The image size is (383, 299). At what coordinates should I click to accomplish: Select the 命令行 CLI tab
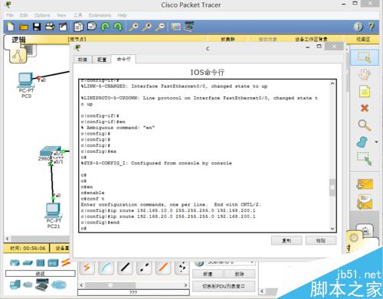(124, 59)
